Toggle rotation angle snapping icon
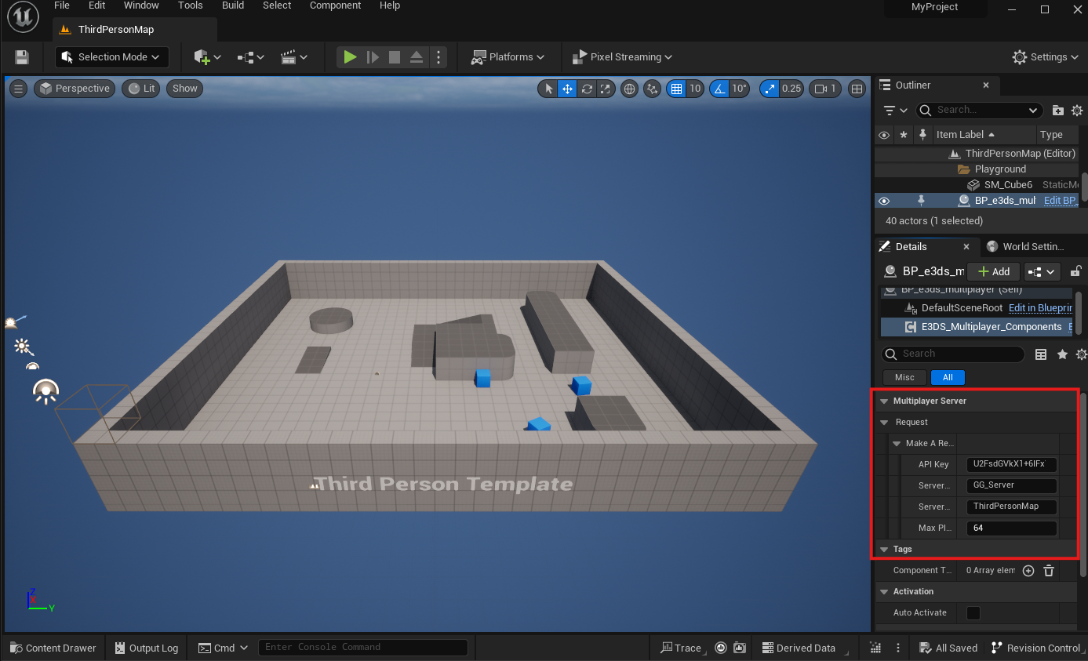Image resolution: width=1088 pixels, height=661 pixels. click(x=719, y=89)
